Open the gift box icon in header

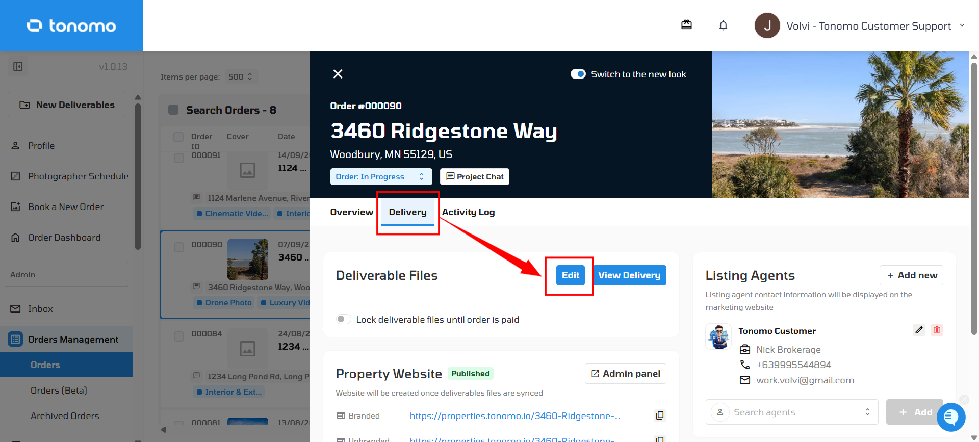(x=686, y=25)
